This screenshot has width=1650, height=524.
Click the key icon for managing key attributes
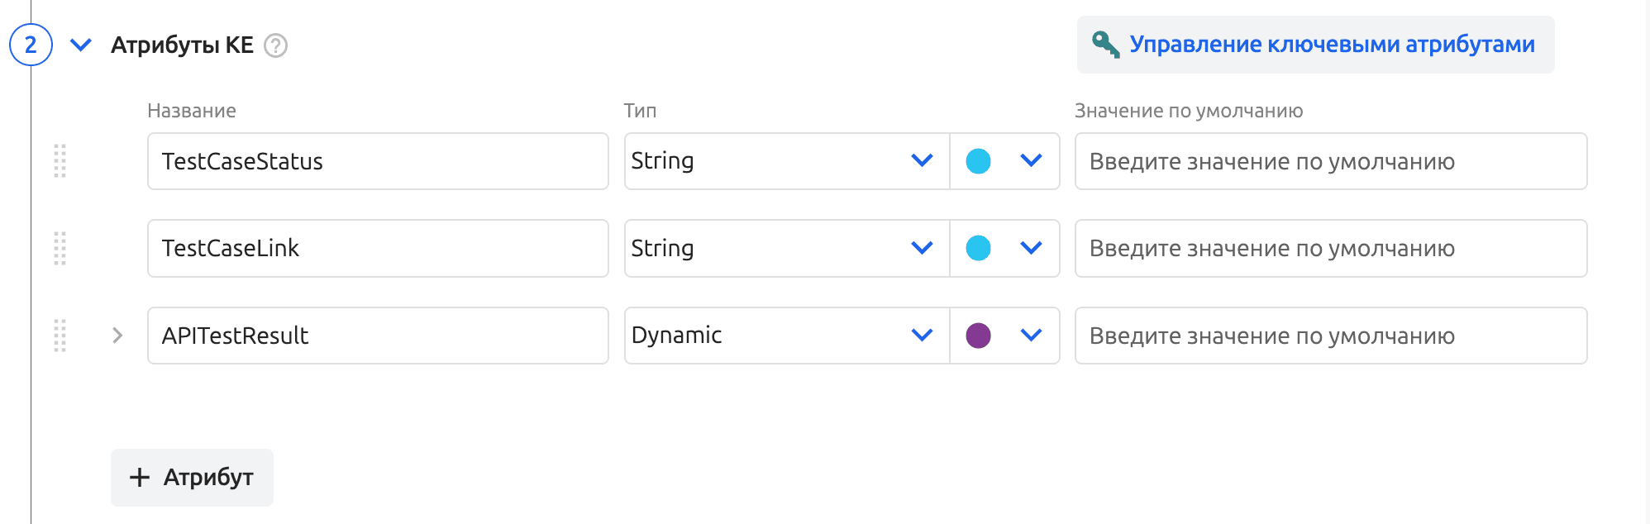coord(1105,44)
